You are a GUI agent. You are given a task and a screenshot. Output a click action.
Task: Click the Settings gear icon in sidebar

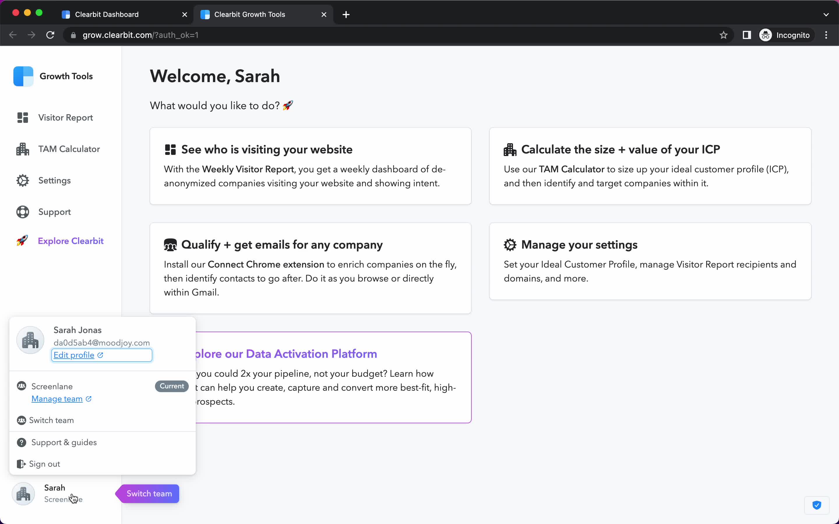[x=22, y=180]
